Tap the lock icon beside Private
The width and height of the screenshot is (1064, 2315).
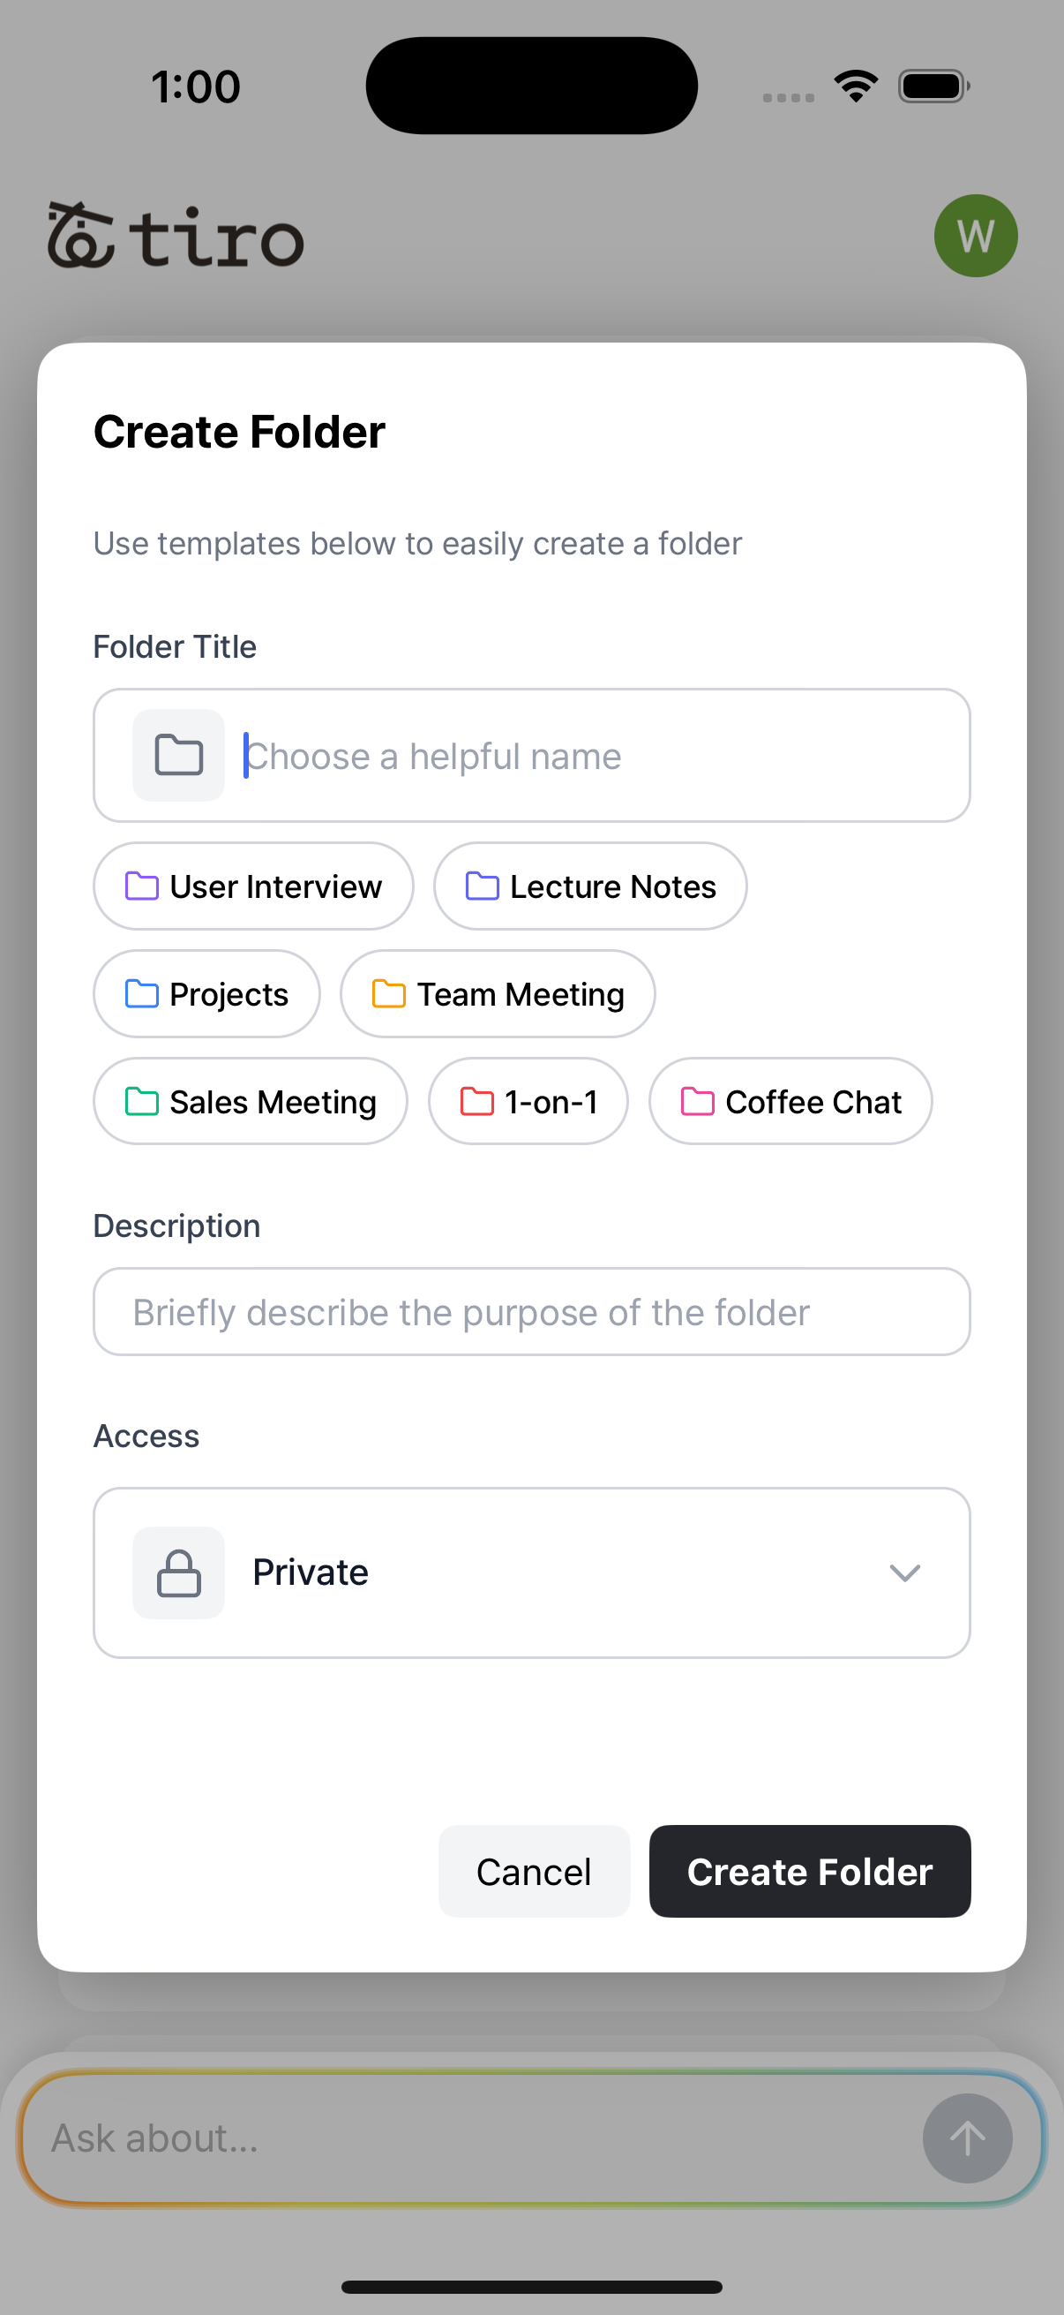coord(178,1572)
